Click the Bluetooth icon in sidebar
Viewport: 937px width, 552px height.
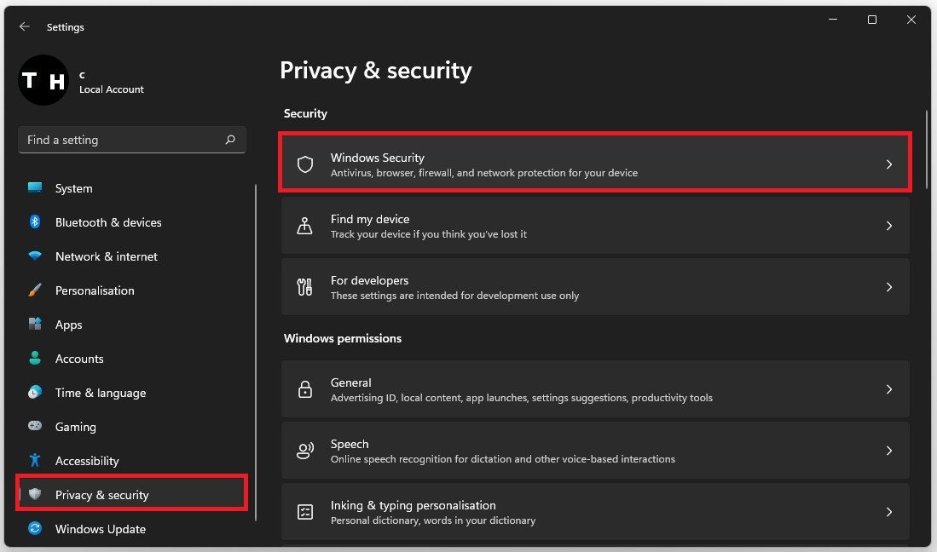35,222
